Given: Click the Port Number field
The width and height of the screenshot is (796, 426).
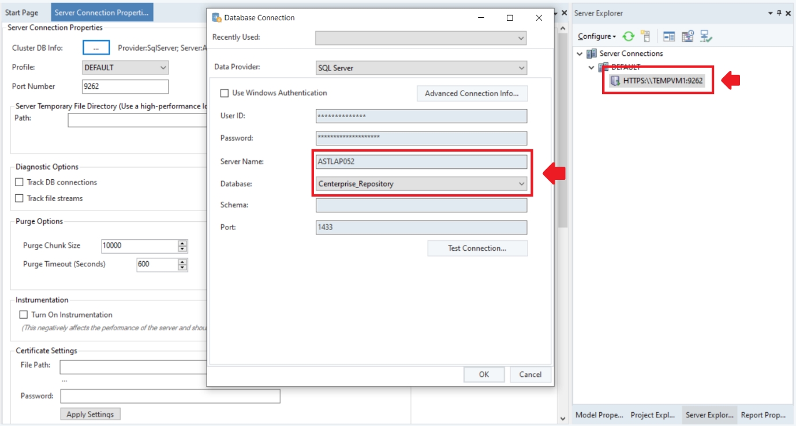Looking at the screenshot, I should (125, 86).
